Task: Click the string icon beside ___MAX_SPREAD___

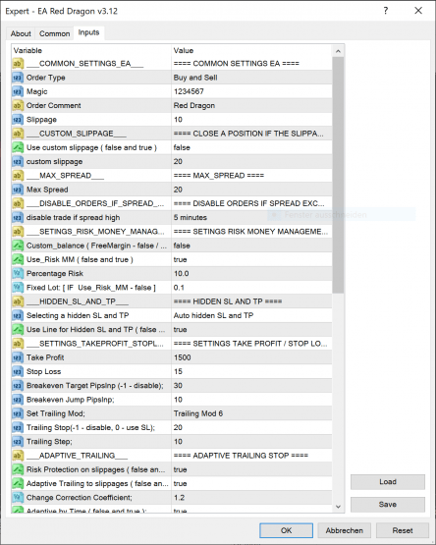Action: pos(18,176)
